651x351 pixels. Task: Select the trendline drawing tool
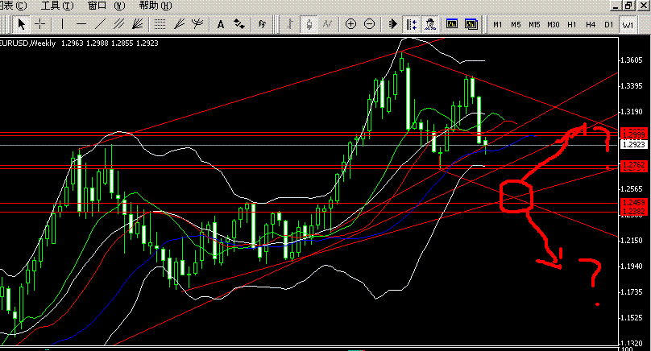coord(100,24)
